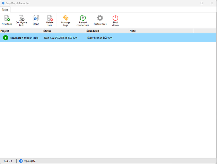Click the Note column header
The height and width of the screenshot is (164, 217).
(161, 31)
